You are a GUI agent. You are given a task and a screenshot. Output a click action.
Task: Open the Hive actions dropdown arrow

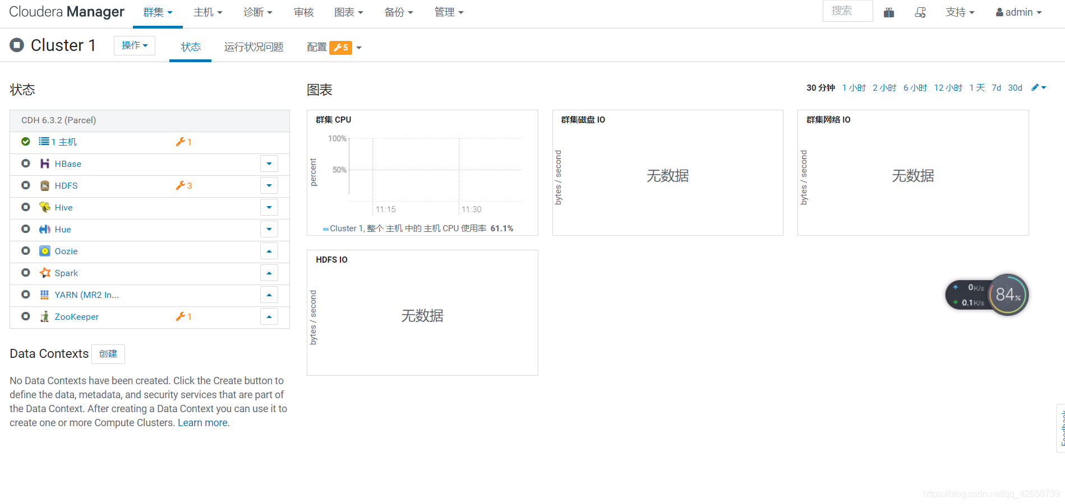click(269, 207)
